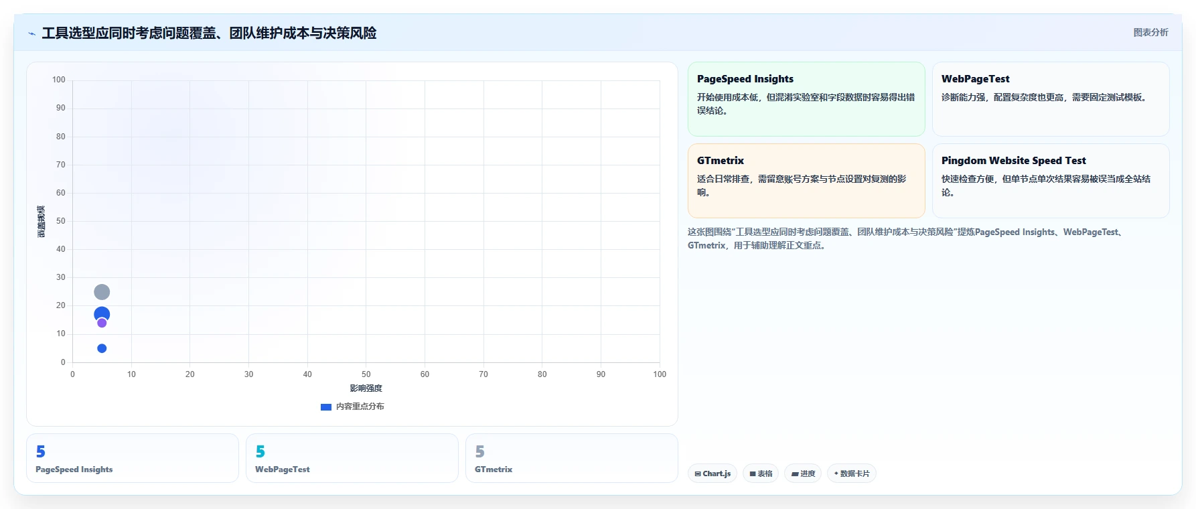This screenshot has height=509, width=1196.
Task: Click the y-axis tick label 100
Action: click(59, 80)
